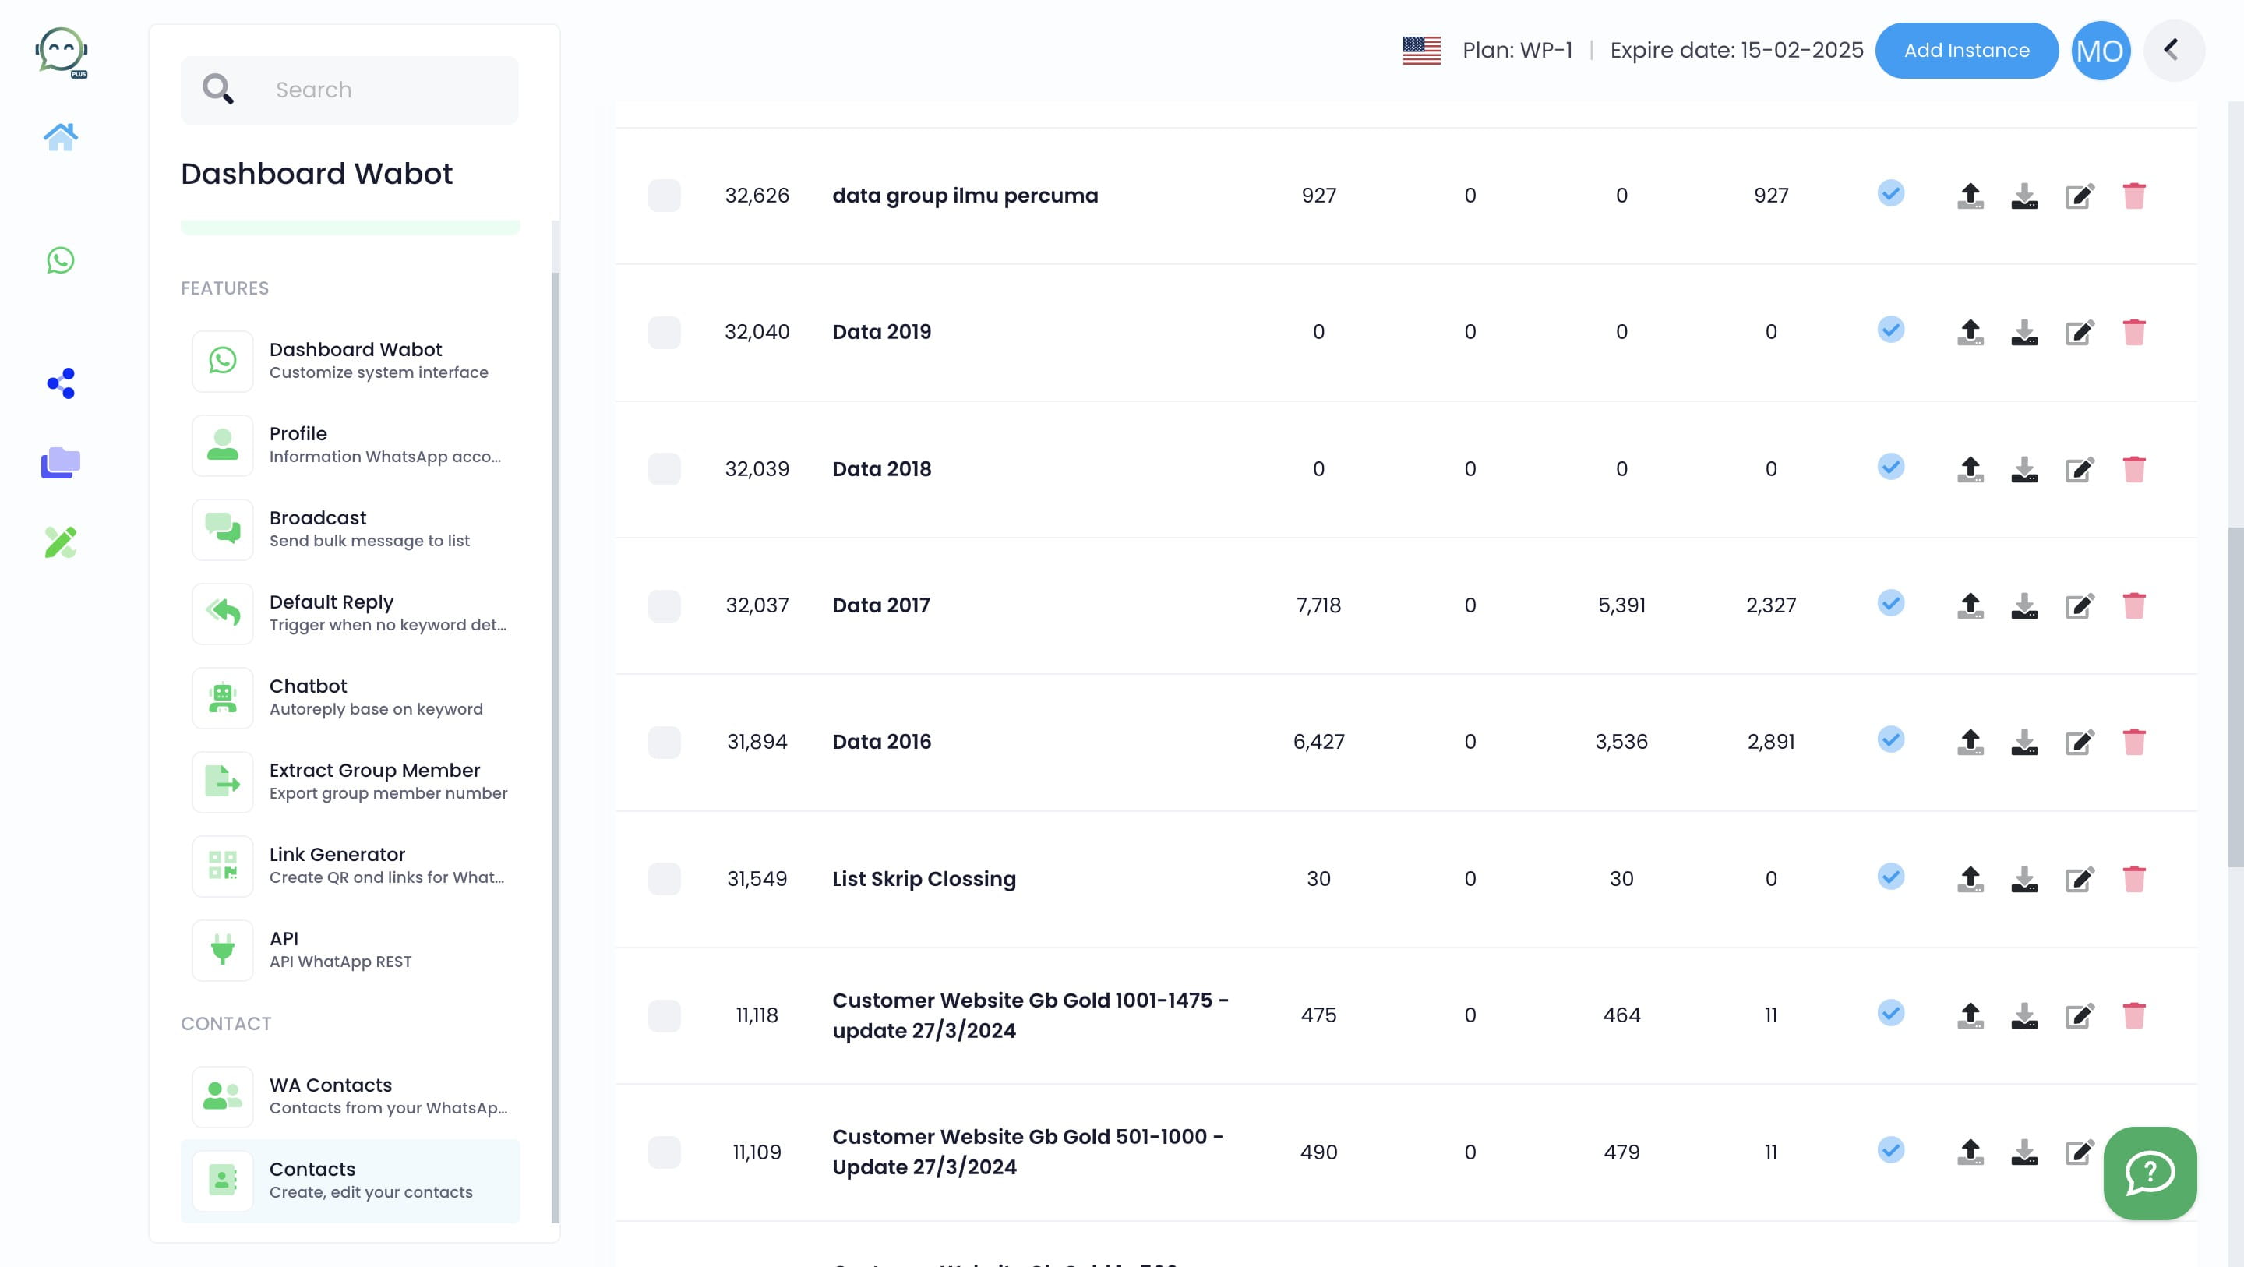Viewport: 2244px width, 1267px height.
Task: Open the Data 2017 list name
Action: tap(880, 605)
